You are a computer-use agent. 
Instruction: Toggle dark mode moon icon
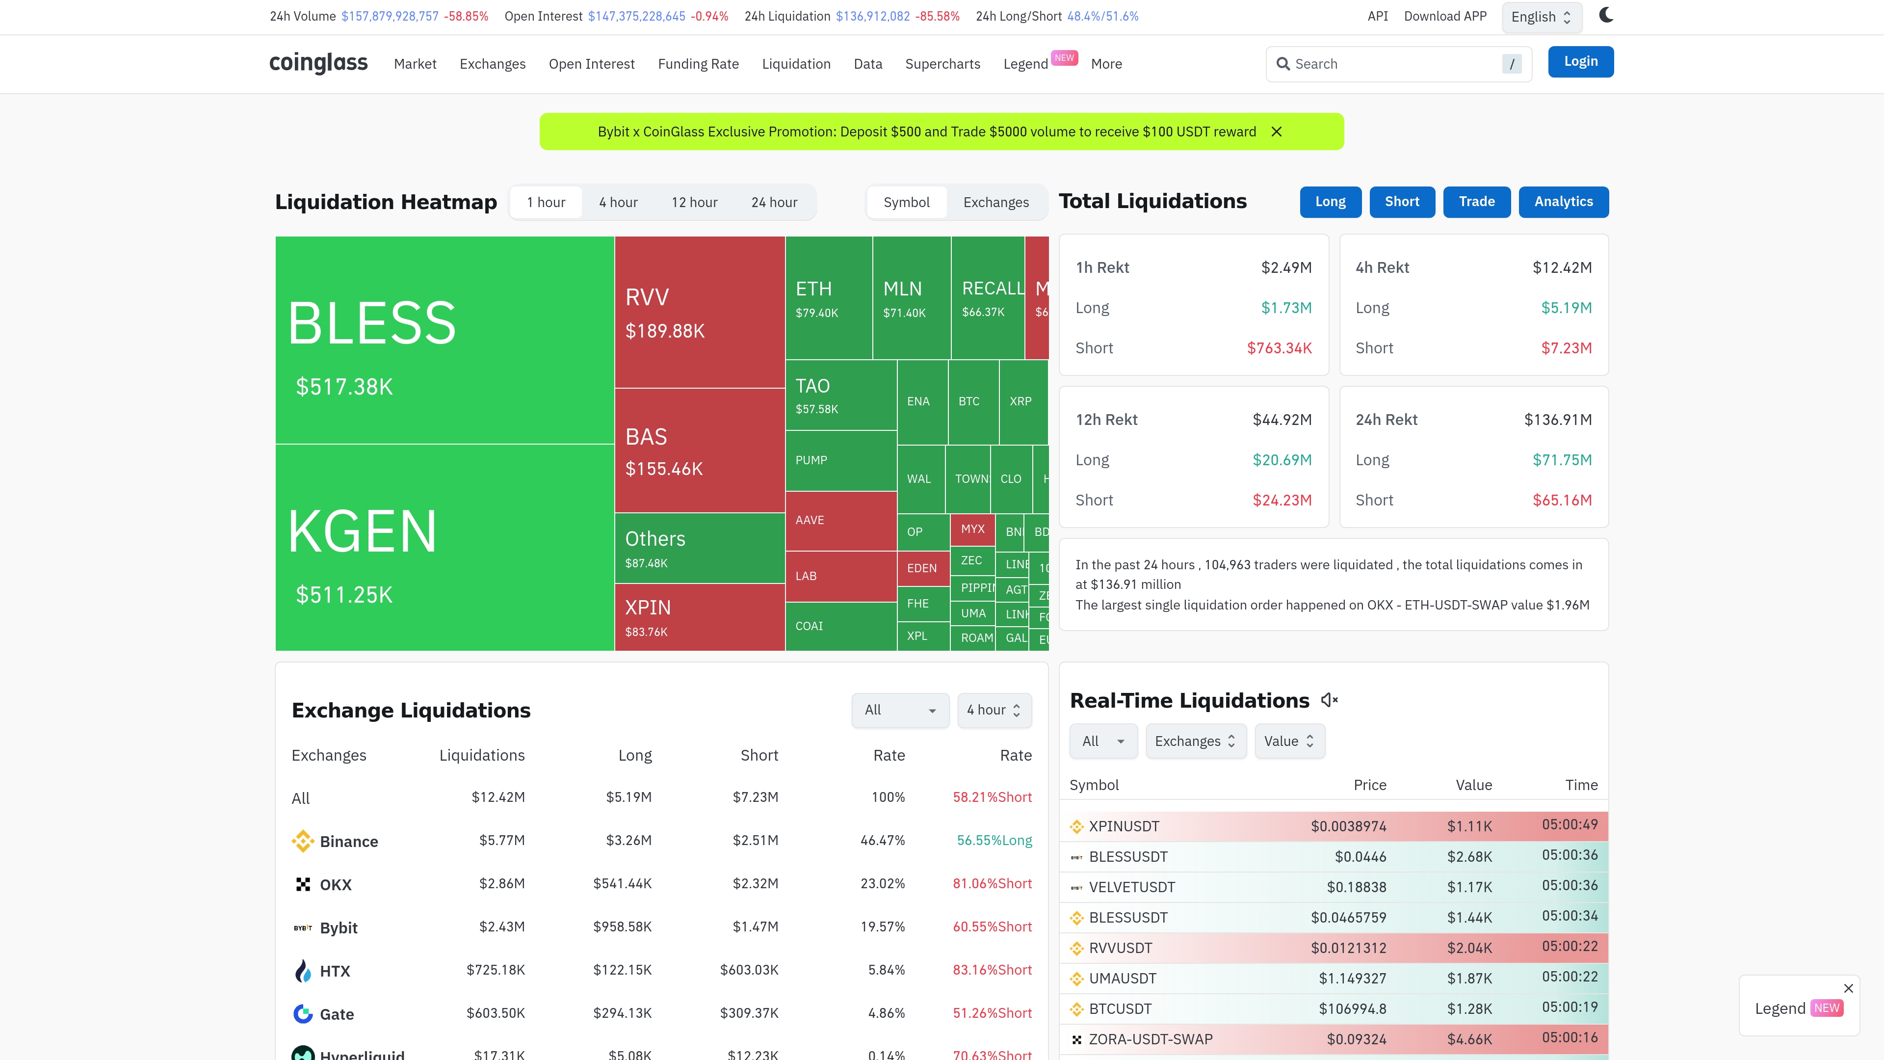[x=1605, y=15]
